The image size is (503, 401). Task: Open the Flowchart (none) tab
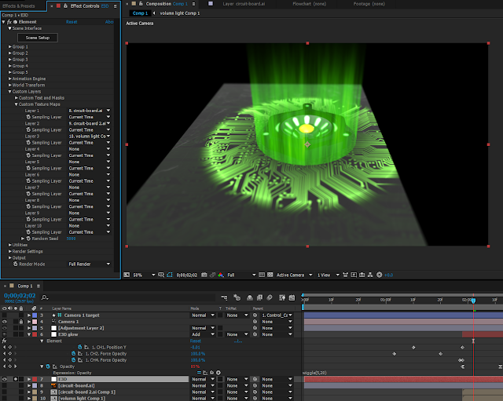tap(309, 4)
